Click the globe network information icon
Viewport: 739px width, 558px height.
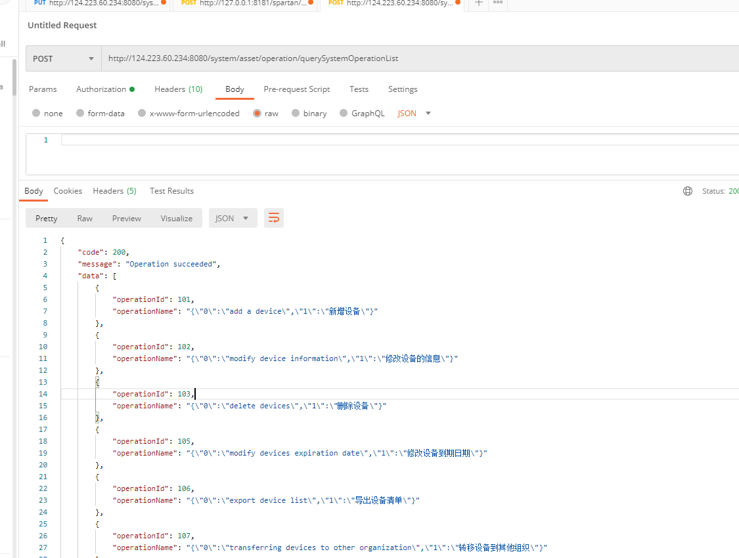688,191
